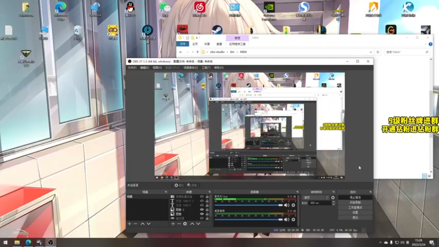Click 退出 exit button in controls
The height and width of the screenshot is (247, 439).
[355, 217]
